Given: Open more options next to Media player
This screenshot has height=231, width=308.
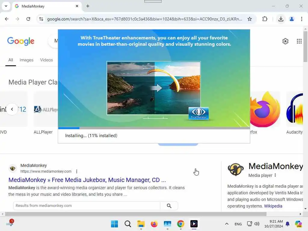Looking at the screenshot, I should pos(275,175).
